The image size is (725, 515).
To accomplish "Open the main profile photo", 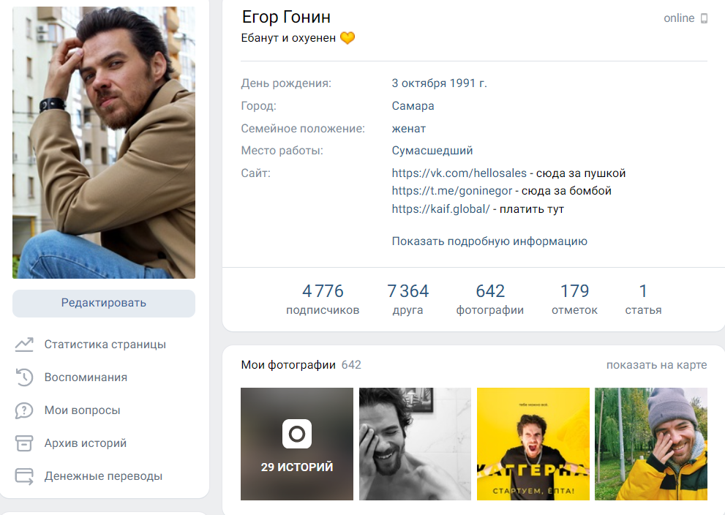I will point(104,143).
